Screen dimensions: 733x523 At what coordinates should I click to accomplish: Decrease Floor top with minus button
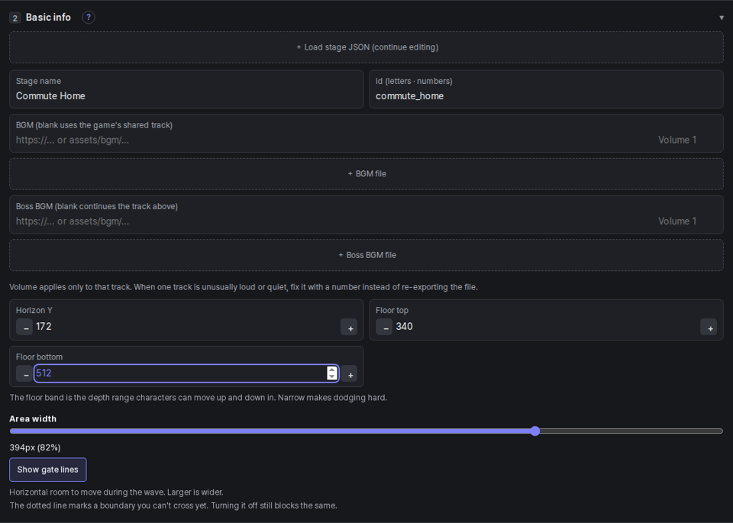tap(384, 327)
